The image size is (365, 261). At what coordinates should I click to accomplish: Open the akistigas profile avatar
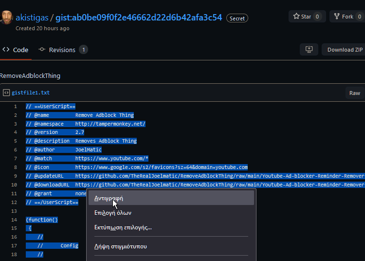(6, 17)
